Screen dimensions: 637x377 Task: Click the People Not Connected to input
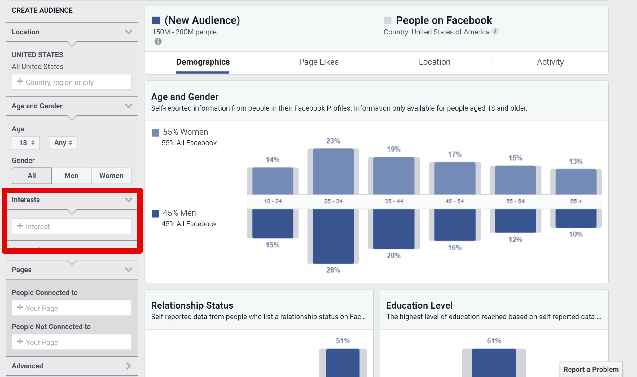[72, 342]
